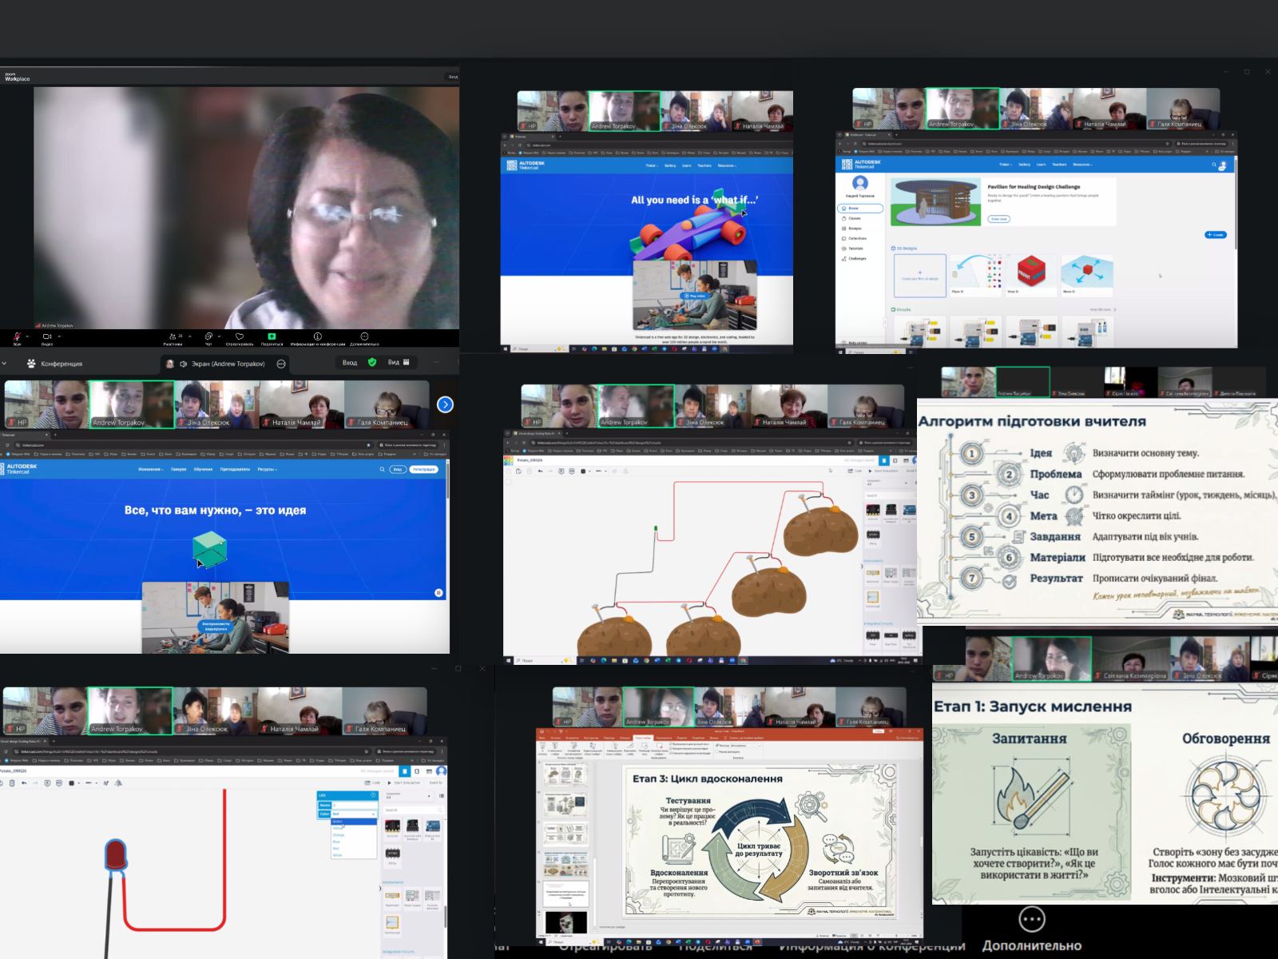This screenshot has height=959, width=1278.
Task: Click the green share screen icon
Action: 272,337
